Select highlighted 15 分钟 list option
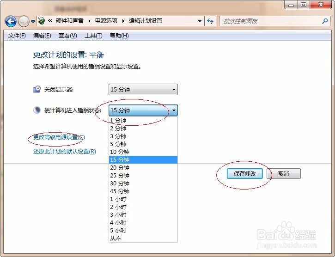The height and width of the screenshot is (257, 335). point(143,160)
